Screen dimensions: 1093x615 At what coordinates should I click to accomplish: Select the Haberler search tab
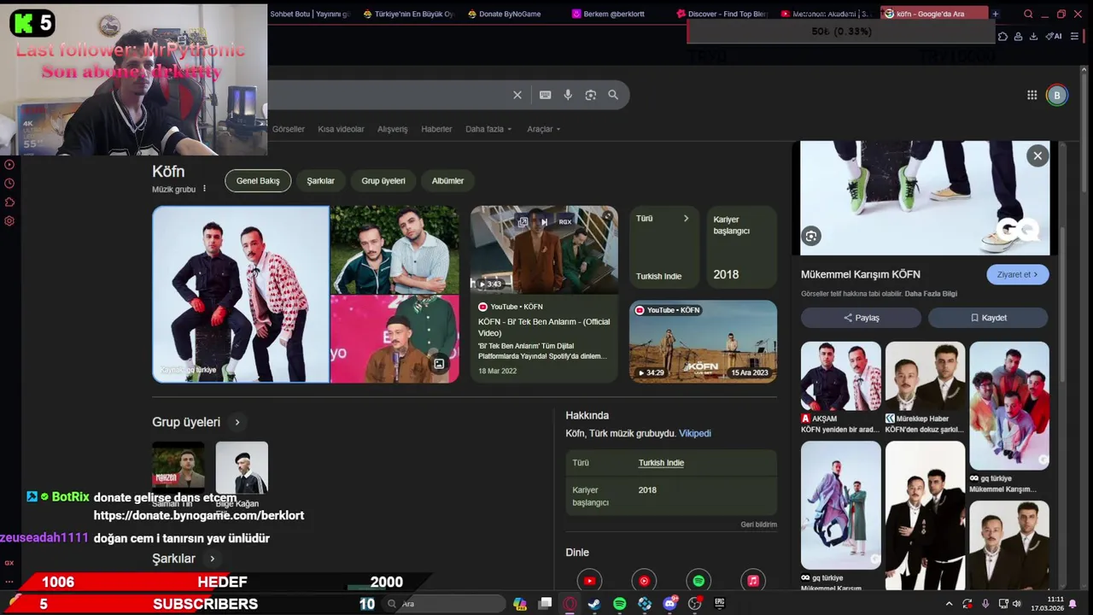(x=436, y=129)
